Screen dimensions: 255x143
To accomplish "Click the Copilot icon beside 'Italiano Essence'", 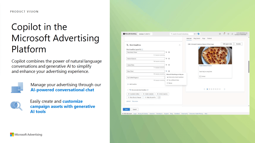I will click(x=166, y=58).
